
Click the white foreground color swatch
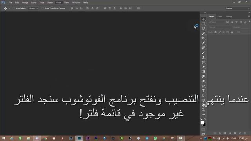202,123
